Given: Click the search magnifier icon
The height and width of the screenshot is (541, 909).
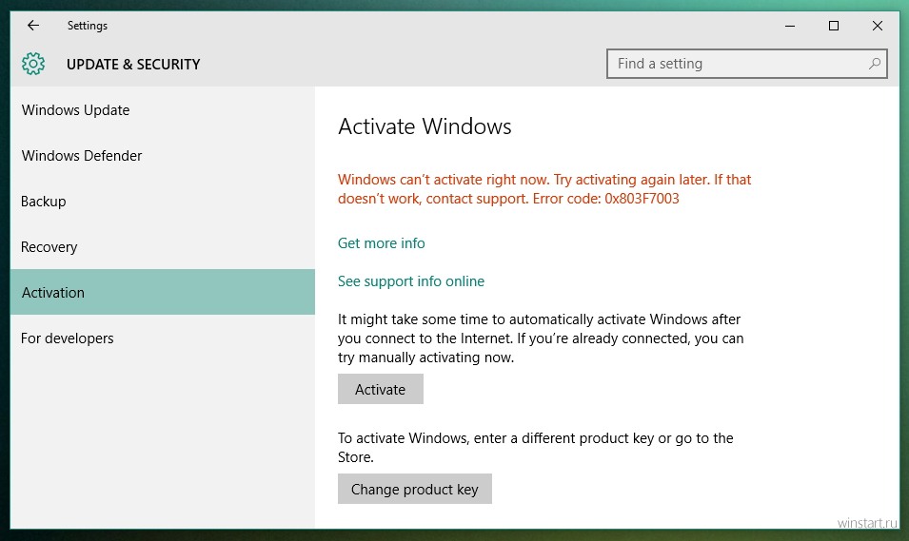Looking at the screenshot, I should click(x=874, y=64).
